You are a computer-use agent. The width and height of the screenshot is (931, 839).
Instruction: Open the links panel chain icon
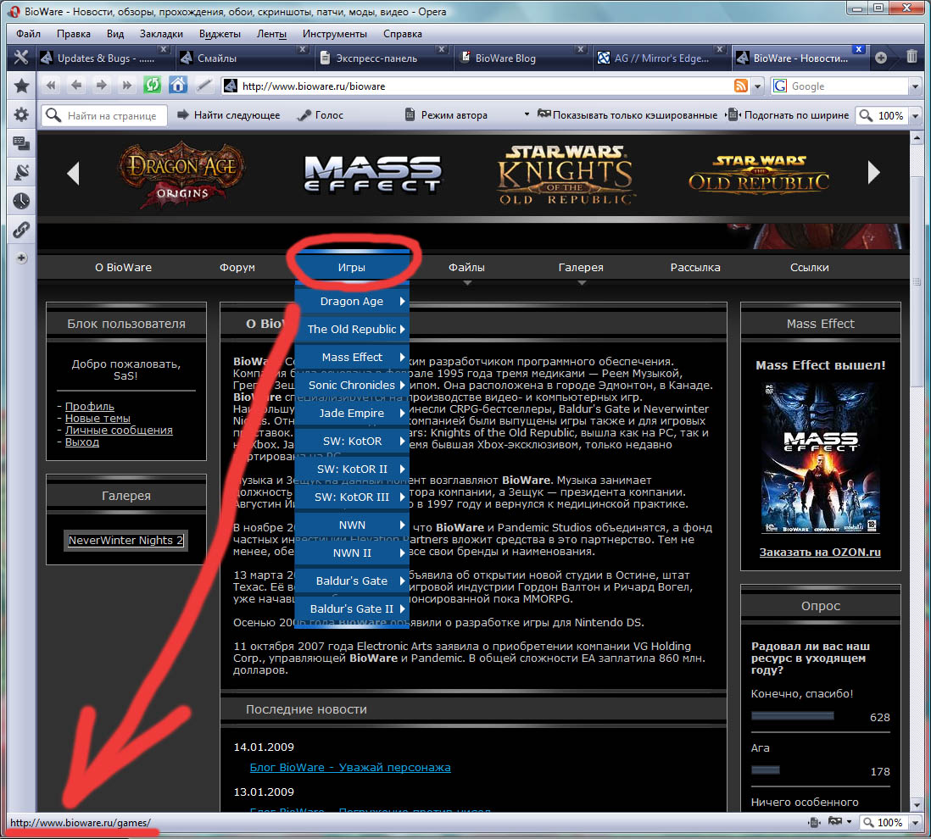[x=21, y=230]
